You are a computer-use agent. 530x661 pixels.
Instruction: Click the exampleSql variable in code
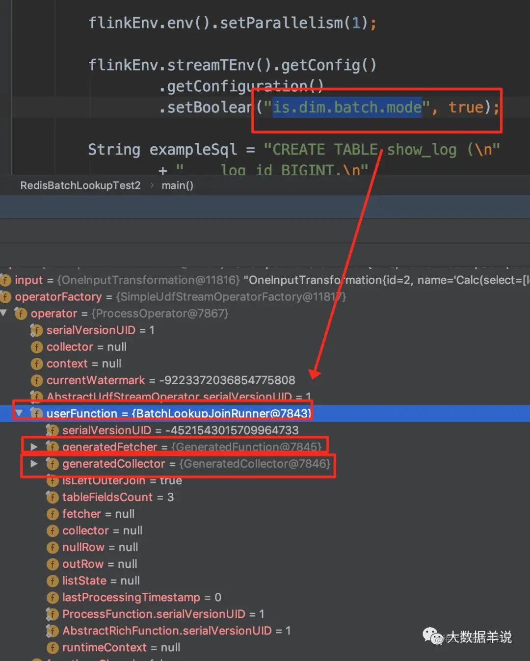click(x=193, y=149)
